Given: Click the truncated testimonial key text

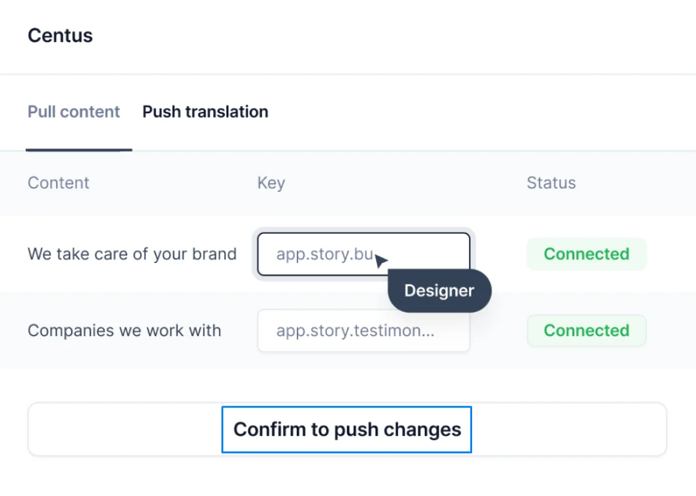Looking at the screenshot, I should tap(354, 330).
